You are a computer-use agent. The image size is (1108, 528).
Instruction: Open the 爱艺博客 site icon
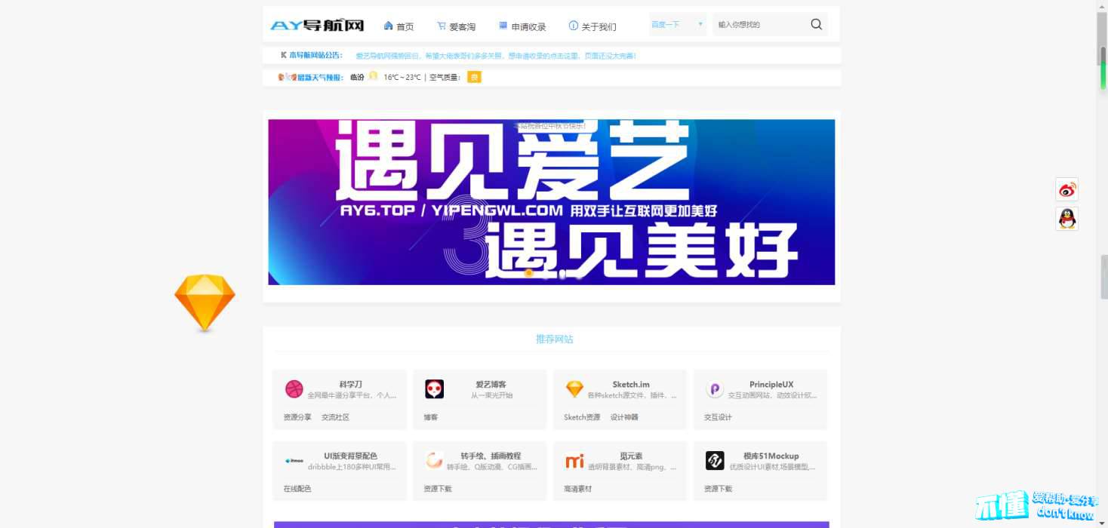pos(434,389)
